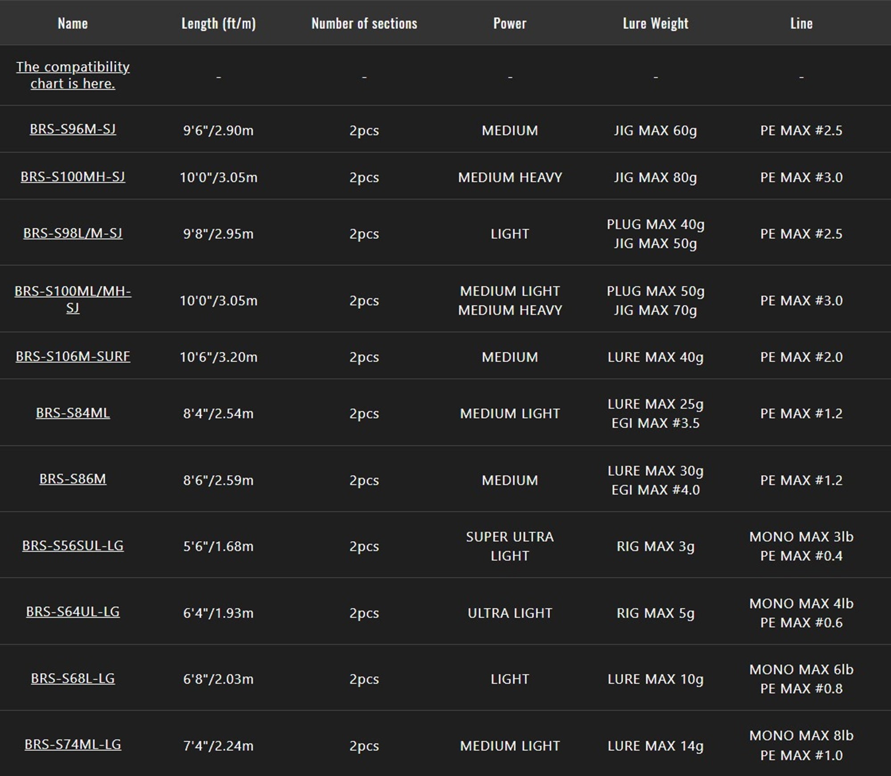This screenshot has height=776, width=891.
Task: Click the Lure Weight column header
Action: point(655,23)
